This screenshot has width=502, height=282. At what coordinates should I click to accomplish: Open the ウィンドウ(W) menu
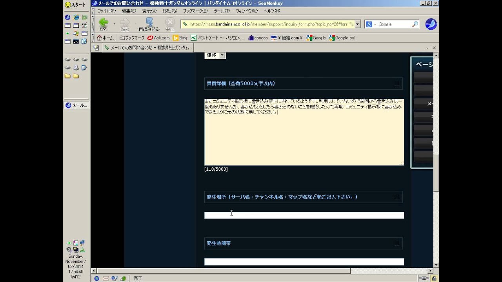coord(247,11)
